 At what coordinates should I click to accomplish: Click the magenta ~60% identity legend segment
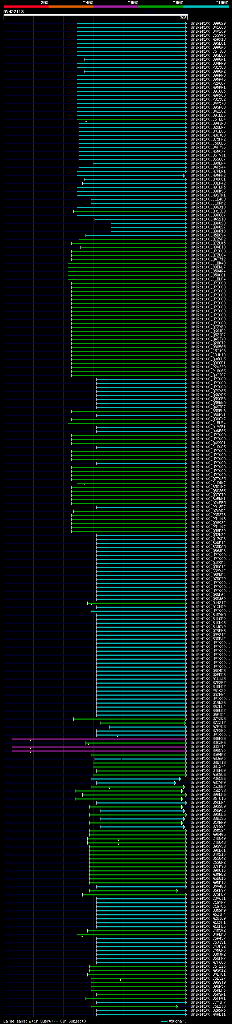coord(116,7)
